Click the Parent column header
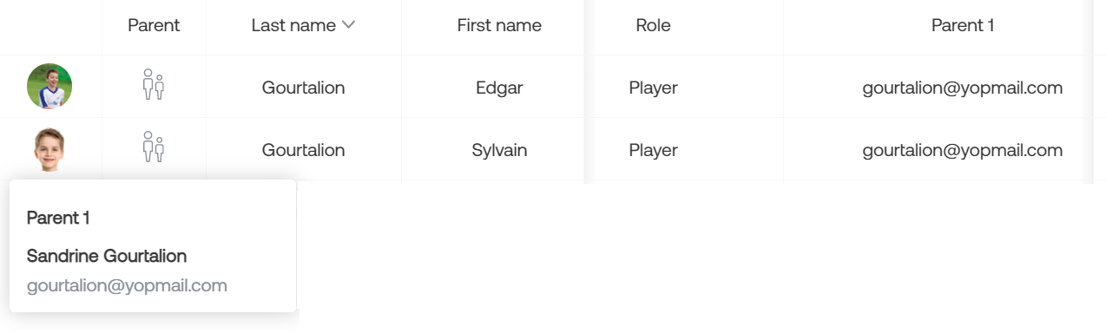The height and width of the screenshot is (333, 1106). tap(154, 25)
